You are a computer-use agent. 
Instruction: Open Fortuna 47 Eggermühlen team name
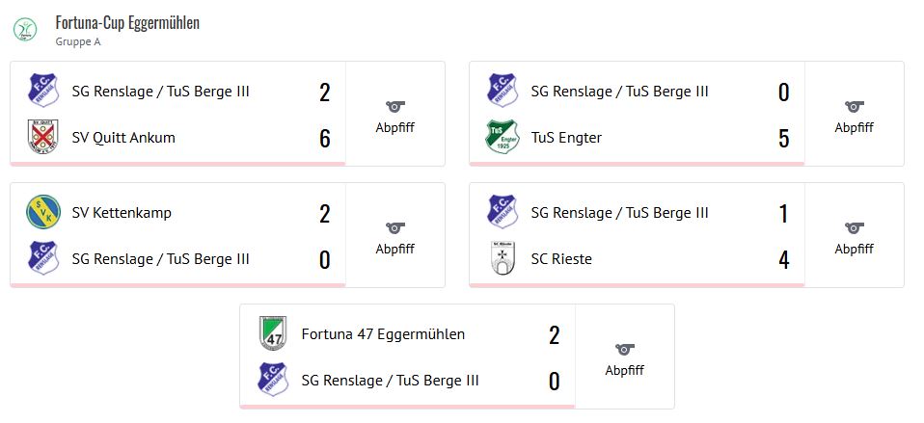383,334
